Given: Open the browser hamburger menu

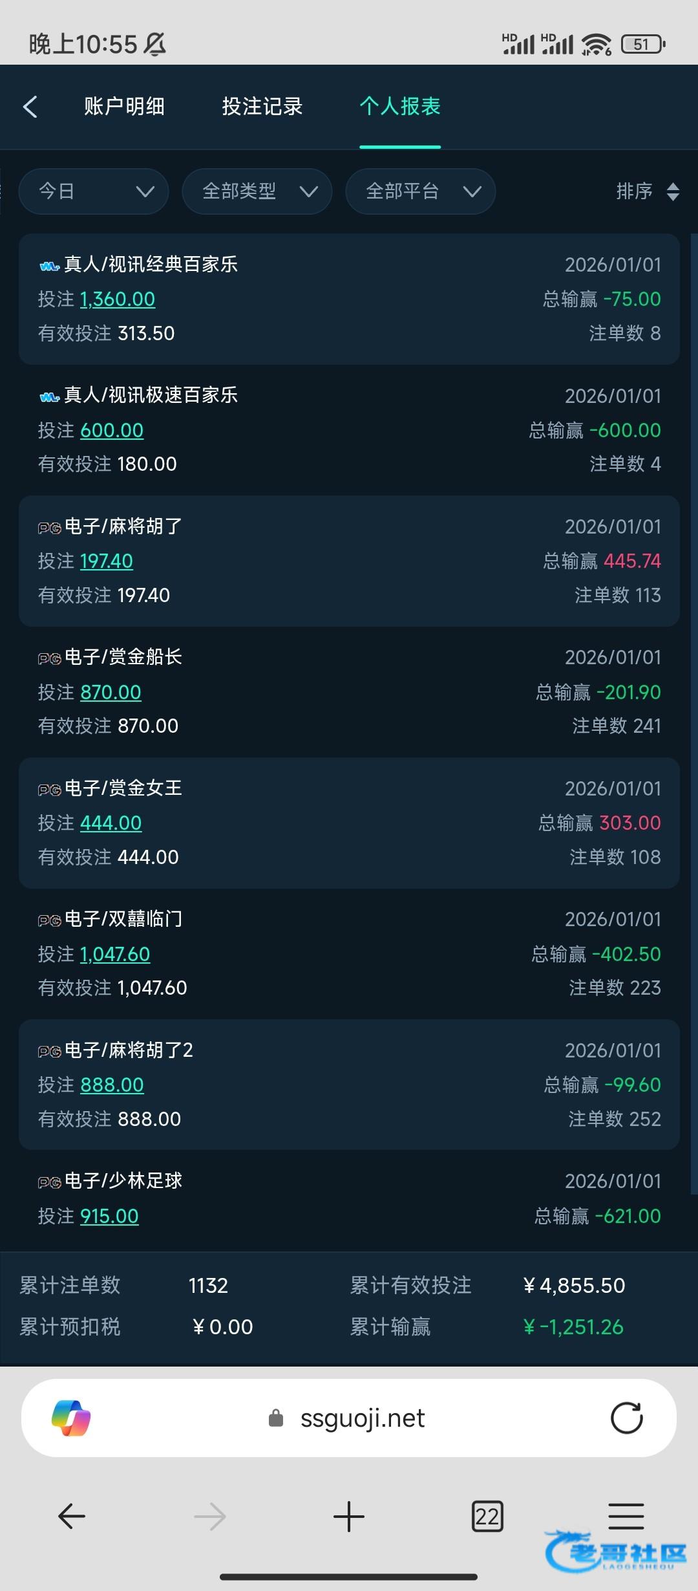Looking at the screenshot, I should (x=626, y=1516).
